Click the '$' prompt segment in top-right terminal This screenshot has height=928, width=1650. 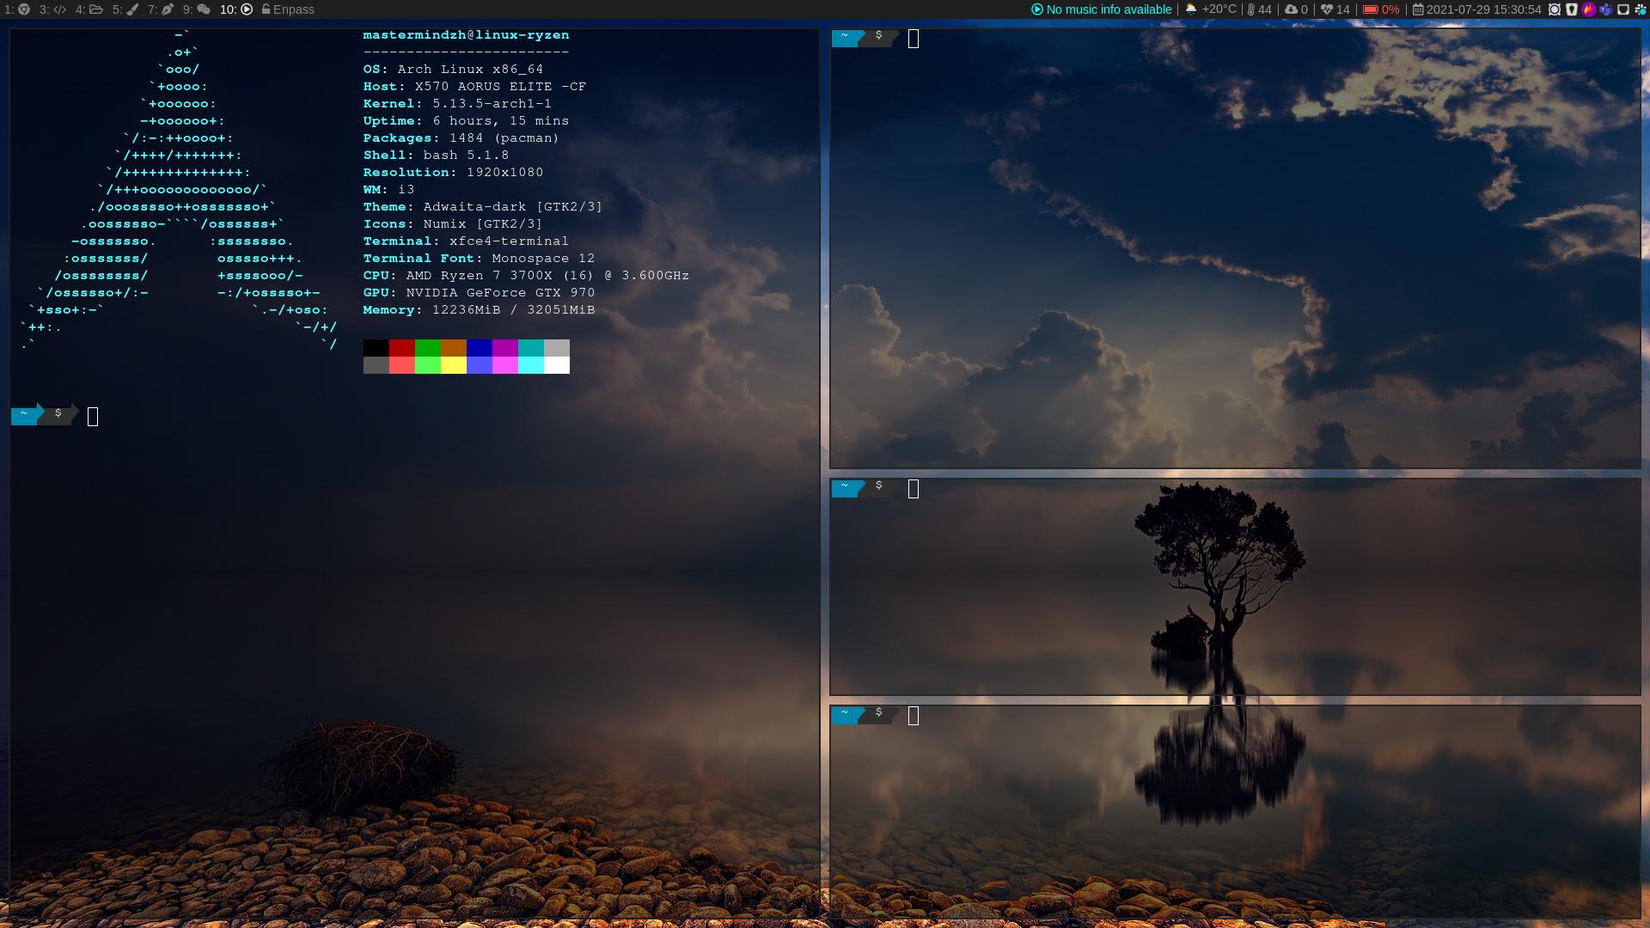[x=879, y=36]
